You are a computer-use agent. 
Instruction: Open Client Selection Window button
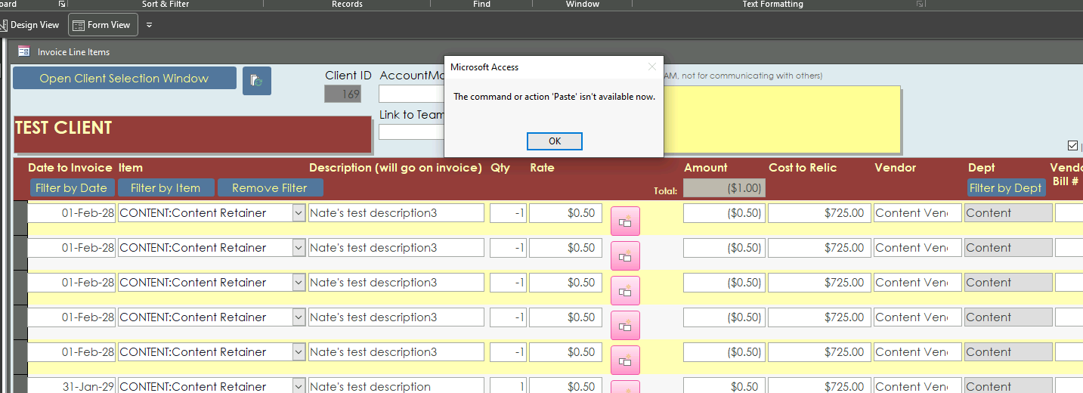tap(125, 79)
